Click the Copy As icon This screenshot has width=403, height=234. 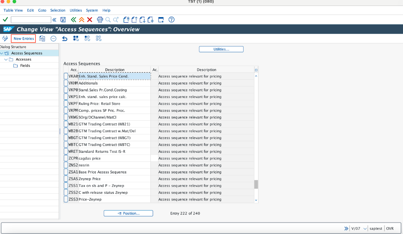tap(42, 38)
